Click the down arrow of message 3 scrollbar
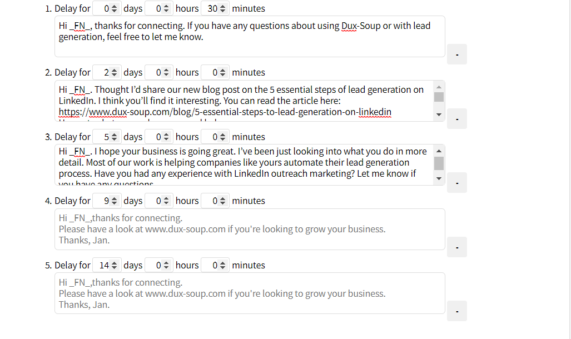This screenshot has width=571, height=339. [439, 178]
